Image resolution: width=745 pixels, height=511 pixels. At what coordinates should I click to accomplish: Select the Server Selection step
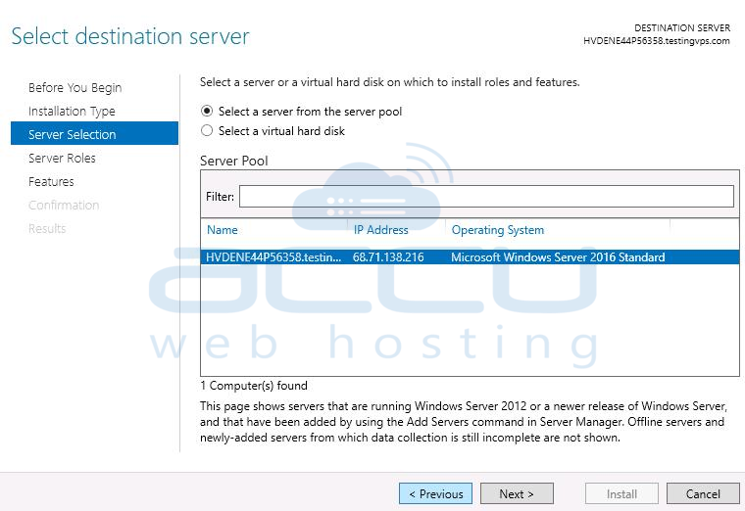(x=94, y=133)
